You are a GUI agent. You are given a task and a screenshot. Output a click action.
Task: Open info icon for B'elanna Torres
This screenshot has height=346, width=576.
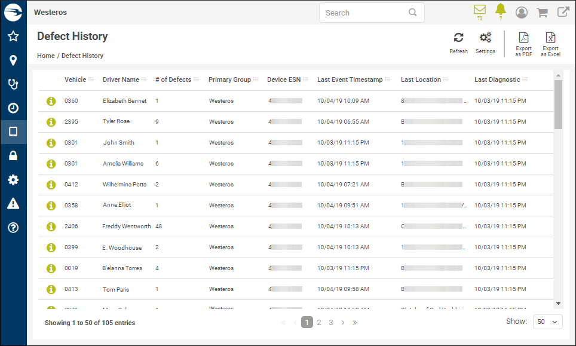[51, 268]
